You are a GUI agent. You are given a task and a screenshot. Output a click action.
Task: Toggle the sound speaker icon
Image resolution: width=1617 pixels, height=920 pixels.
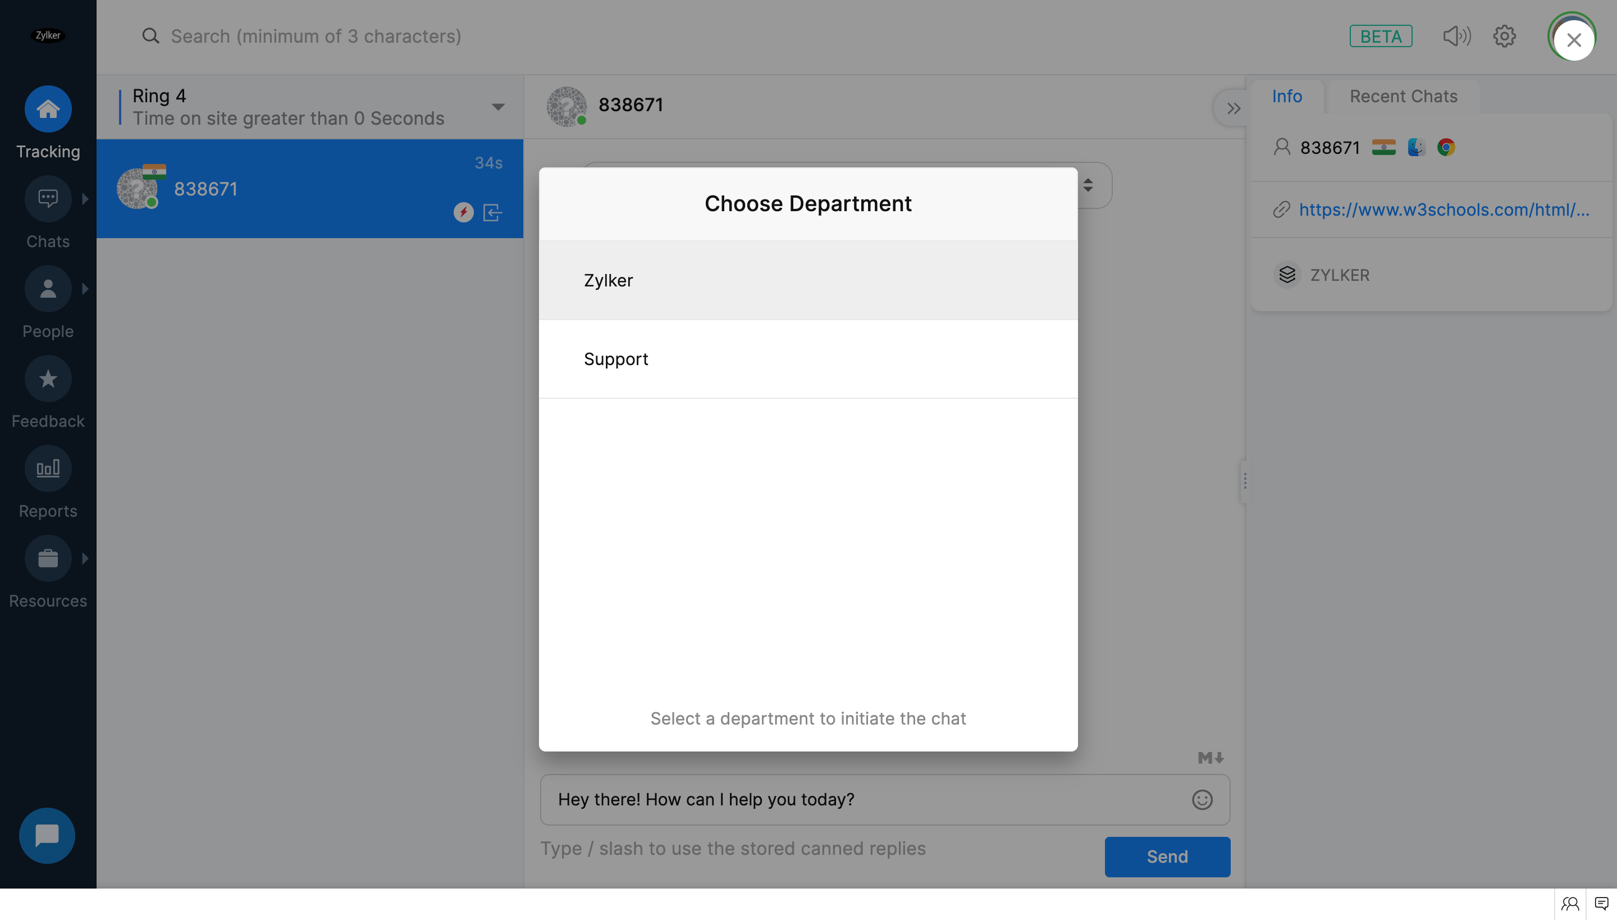point(1456,36)
